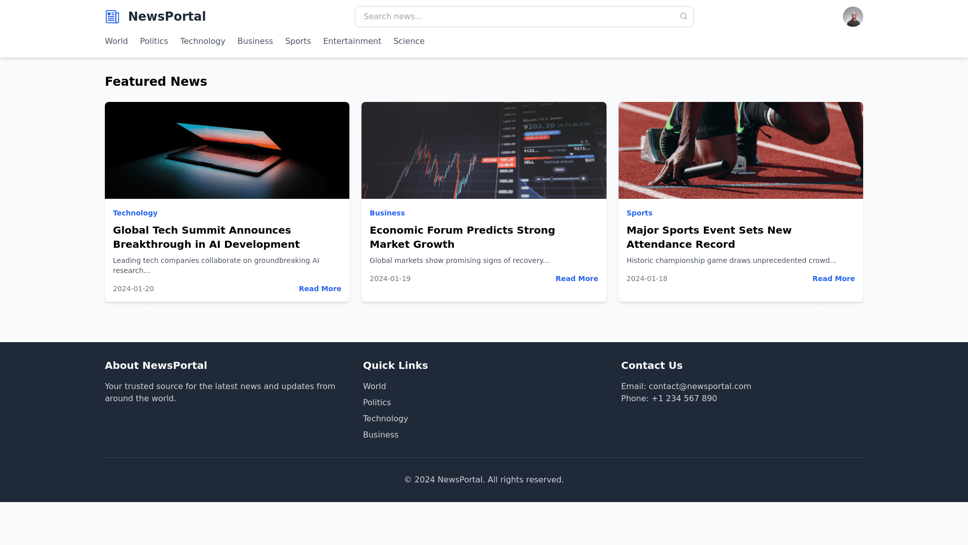The height and width of the screenshot is (545, 968).
Task: Click in the Search news field
Action: tap(514, 17)
